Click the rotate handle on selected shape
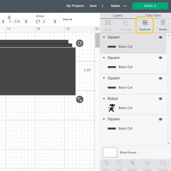Image resolution: width=171 pixels, height=171 pixels. coord(80,43)
